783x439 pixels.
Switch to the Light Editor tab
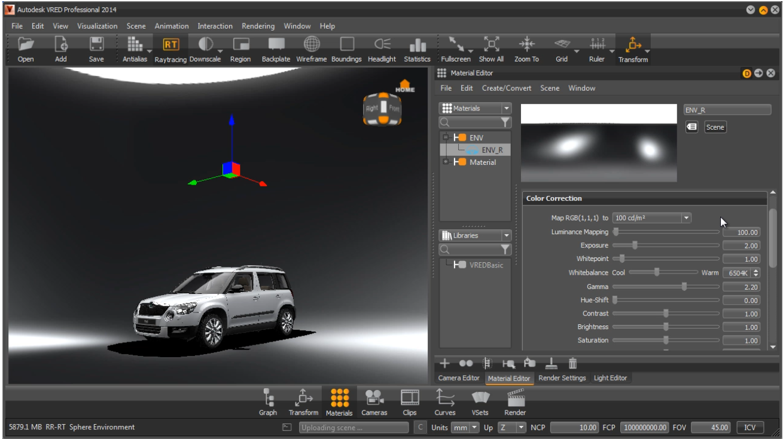pos(610,378)
